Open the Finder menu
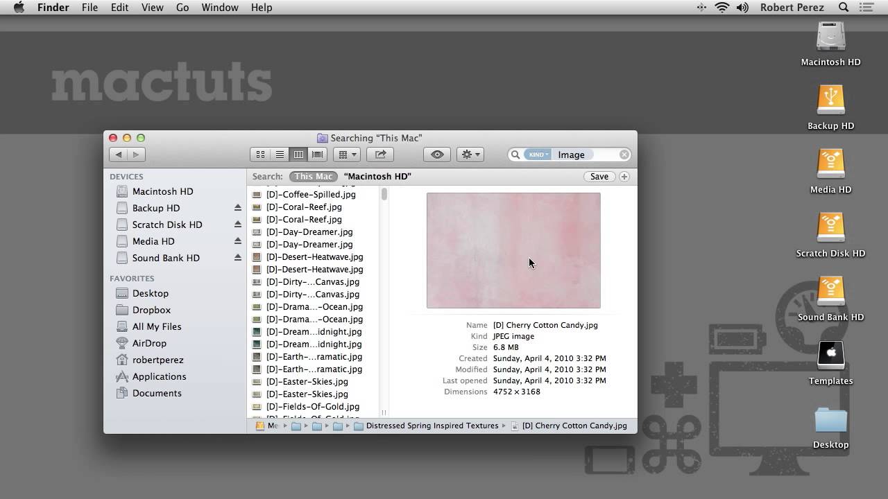 53,8
